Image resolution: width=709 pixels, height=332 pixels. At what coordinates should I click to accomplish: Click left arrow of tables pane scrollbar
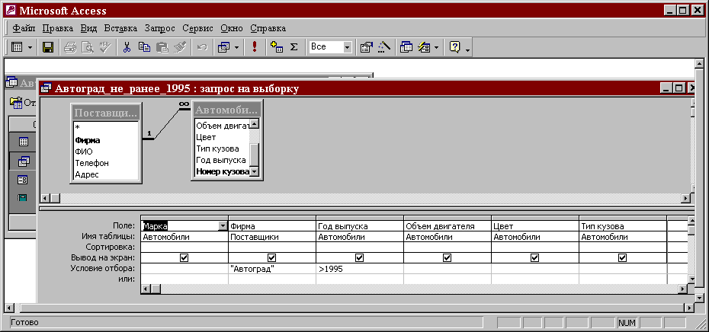point(45,198)
